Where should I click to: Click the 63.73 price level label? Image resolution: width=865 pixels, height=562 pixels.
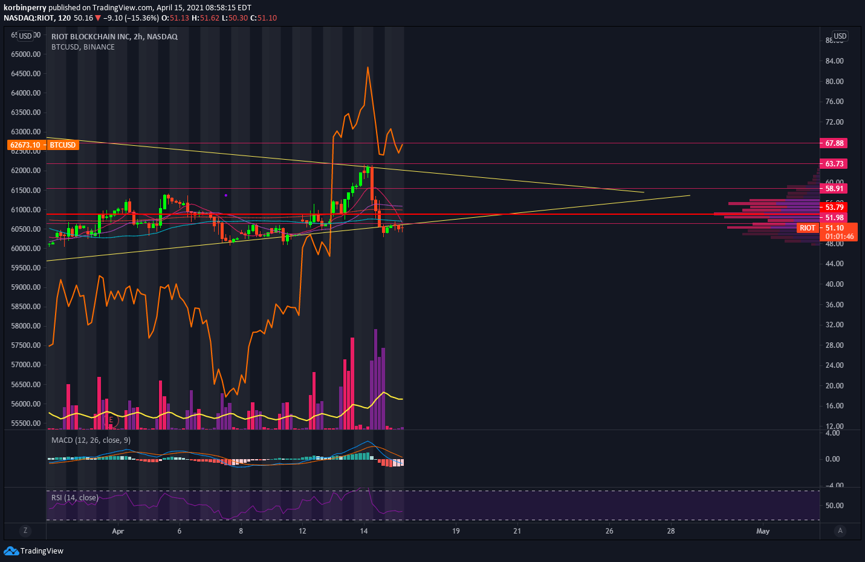tap(834, 164)
